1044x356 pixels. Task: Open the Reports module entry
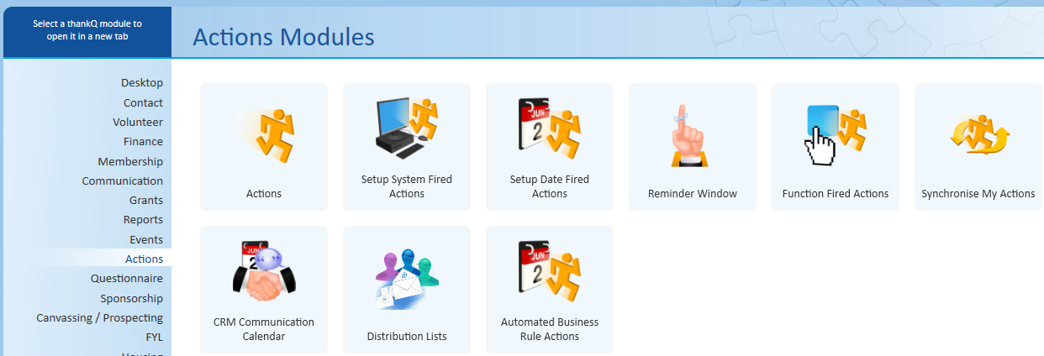(143, 219)
